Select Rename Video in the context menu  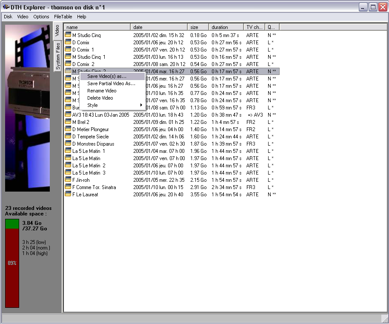112,91
